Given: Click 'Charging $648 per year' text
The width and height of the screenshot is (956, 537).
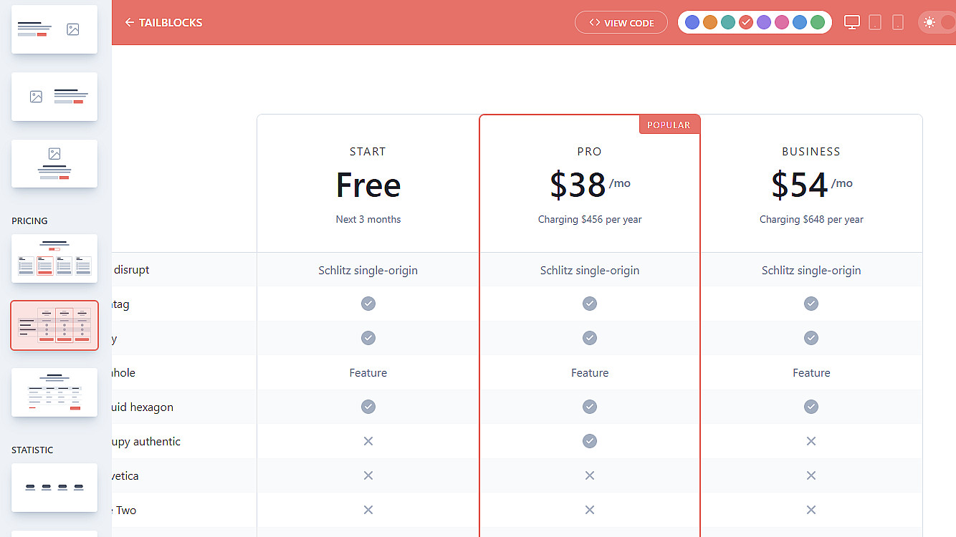Looking at the screenshot, I should click(x=811, y=219).
